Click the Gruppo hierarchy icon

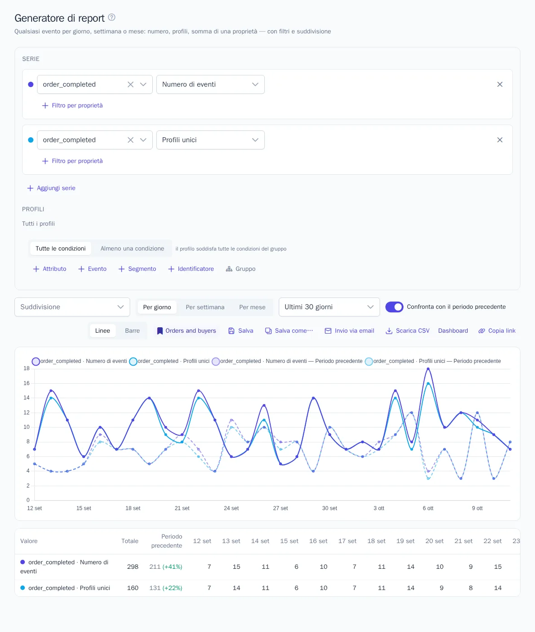click(x=229, y=269)
